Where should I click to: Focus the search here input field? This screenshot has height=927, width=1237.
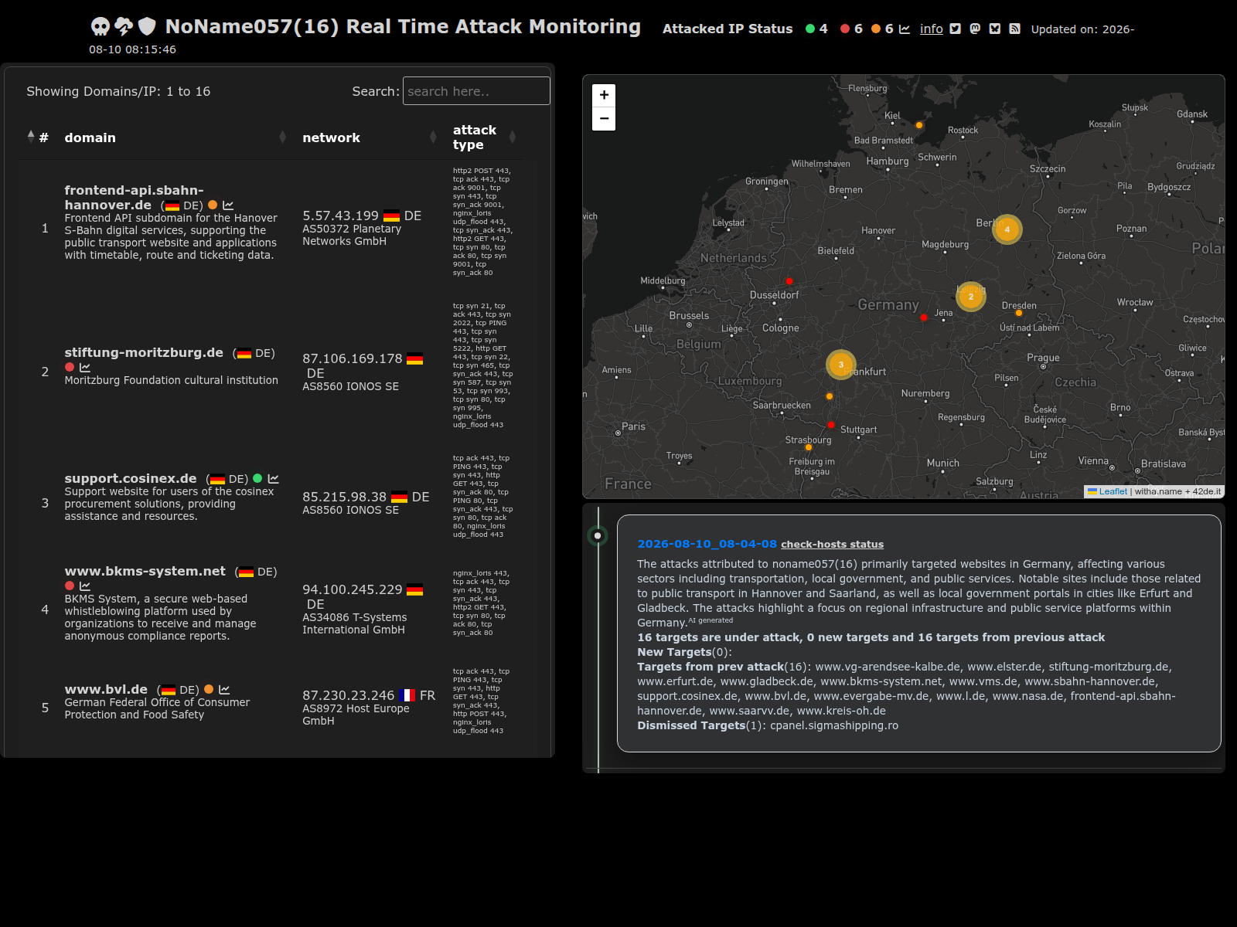coord(476,91)
